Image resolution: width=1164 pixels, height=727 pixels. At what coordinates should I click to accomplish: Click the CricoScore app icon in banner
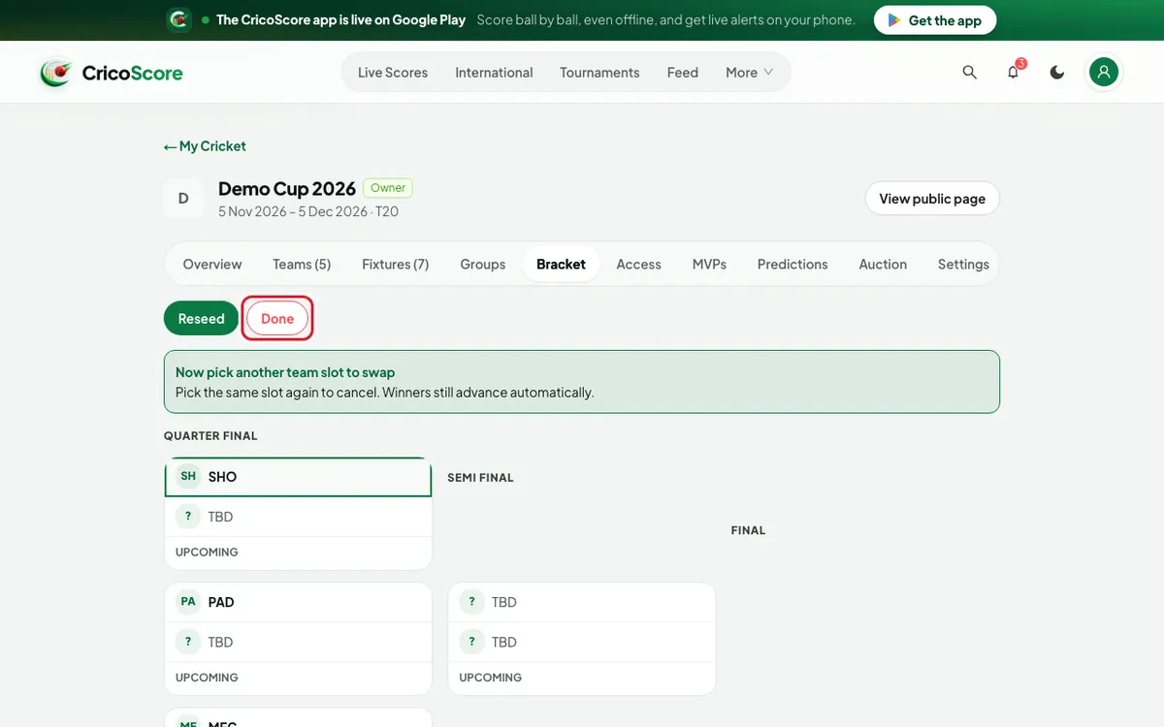coord(178,19)
